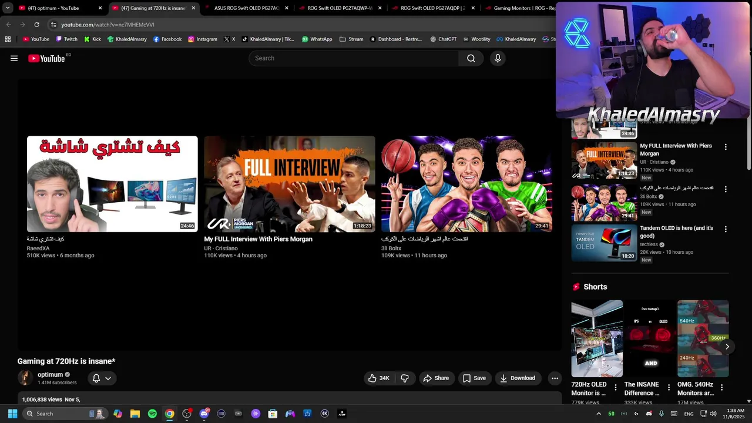Image resolution: width=752 pixels, height=423 pixels.
Task: Show hidden system tray icons
Action: (x=599, y=414)
